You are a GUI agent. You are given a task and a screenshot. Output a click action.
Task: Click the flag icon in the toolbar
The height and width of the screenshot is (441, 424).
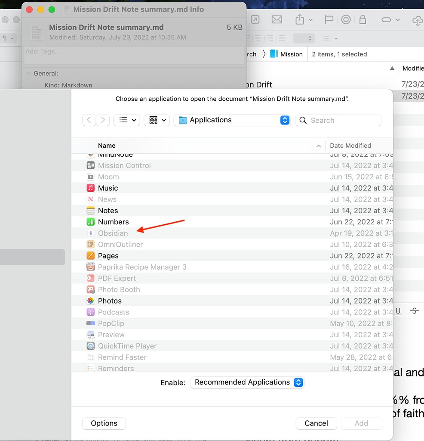click(329, 19)
